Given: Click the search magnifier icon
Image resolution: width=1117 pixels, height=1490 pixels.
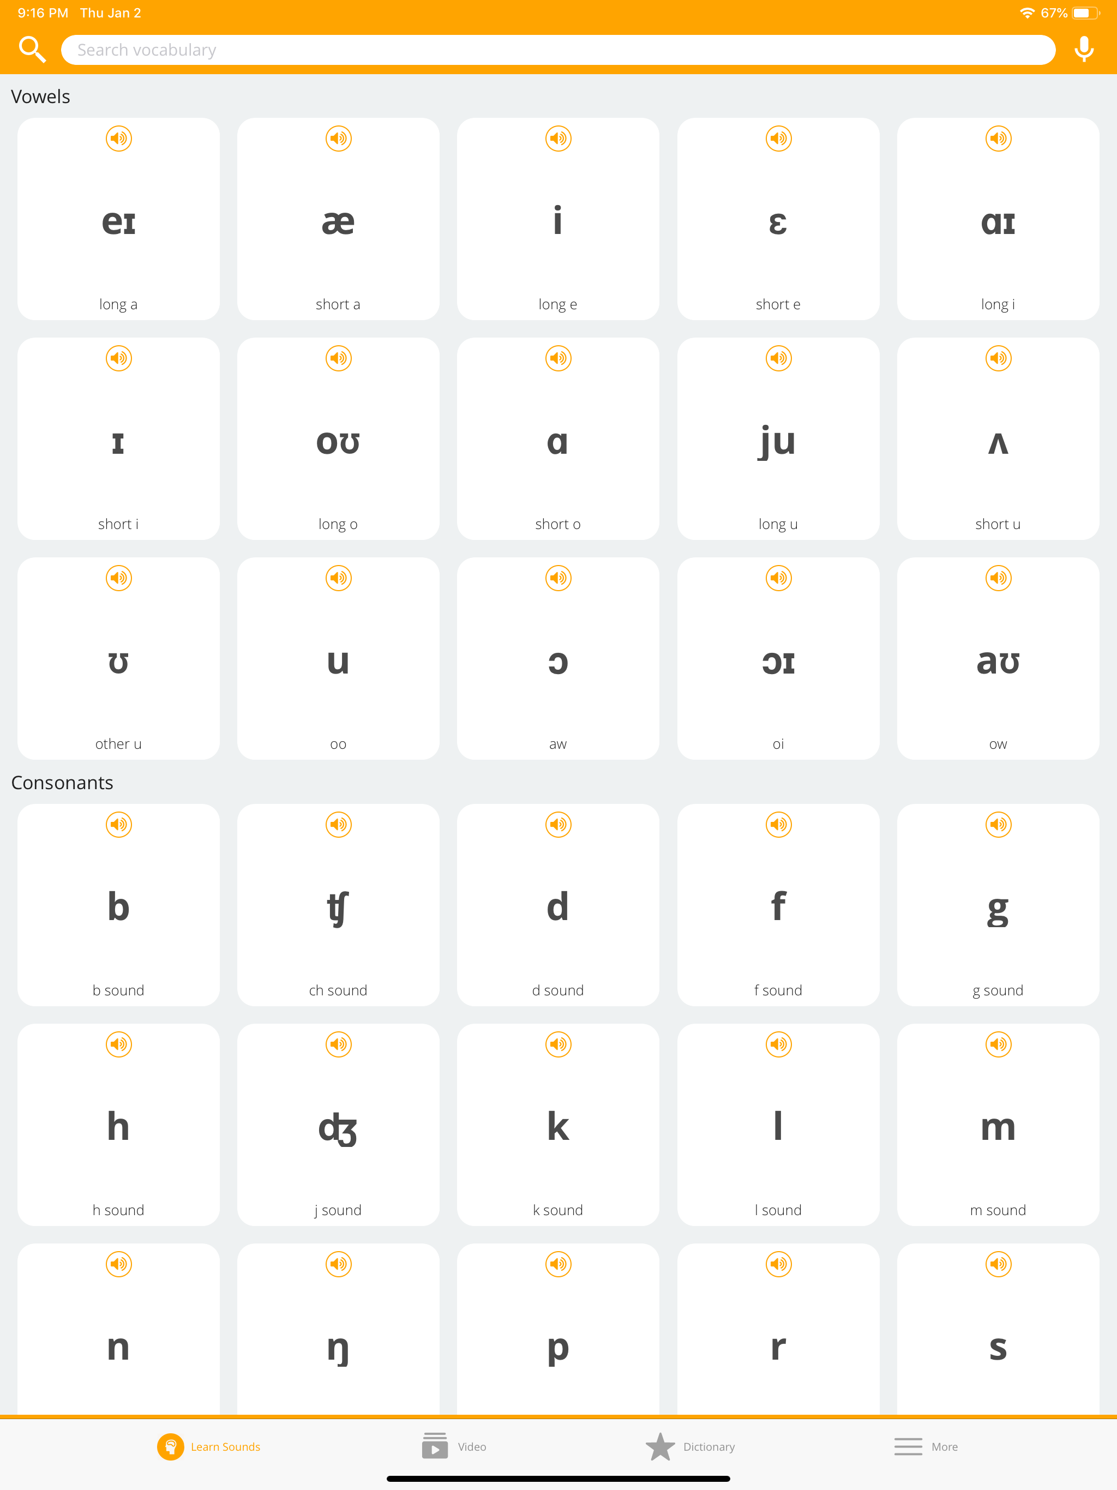Looking at the screenshot, I should (32, 49).
